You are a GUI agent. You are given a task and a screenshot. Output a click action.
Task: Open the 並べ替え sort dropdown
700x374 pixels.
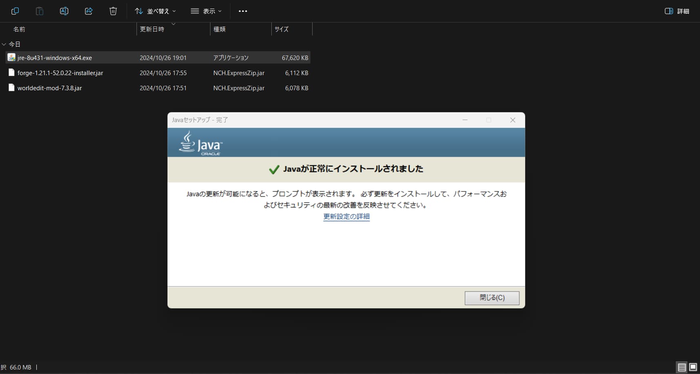pyautogui.click(x=155, y=11)
